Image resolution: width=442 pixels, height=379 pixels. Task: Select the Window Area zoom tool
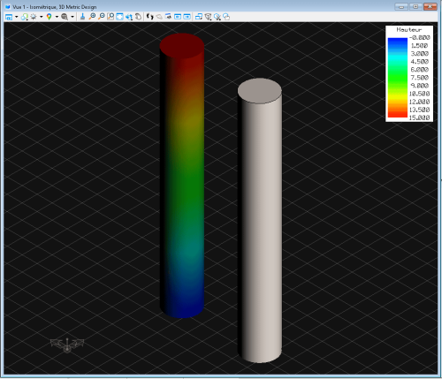point(110,17)
